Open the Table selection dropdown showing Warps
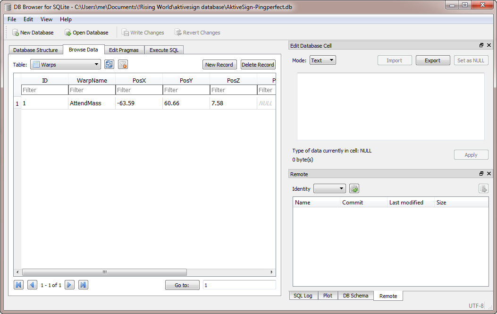The height and width of the screenshot is (314, 497). (66, 65)
